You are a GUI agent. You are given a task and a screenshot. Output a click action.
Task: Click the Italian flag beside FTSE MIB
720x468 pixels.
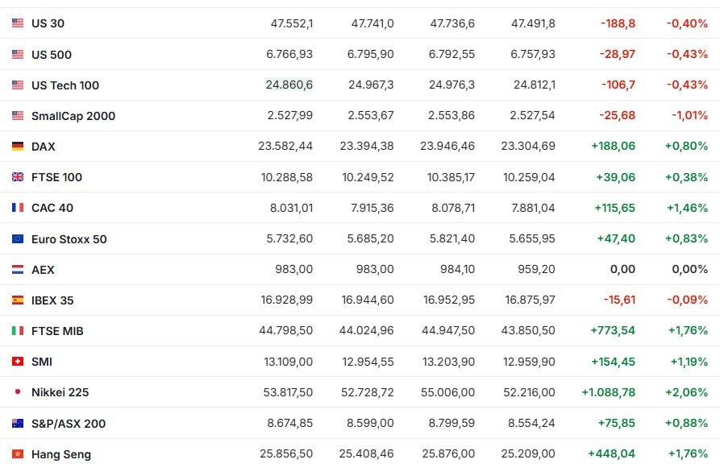pos(18,331)
